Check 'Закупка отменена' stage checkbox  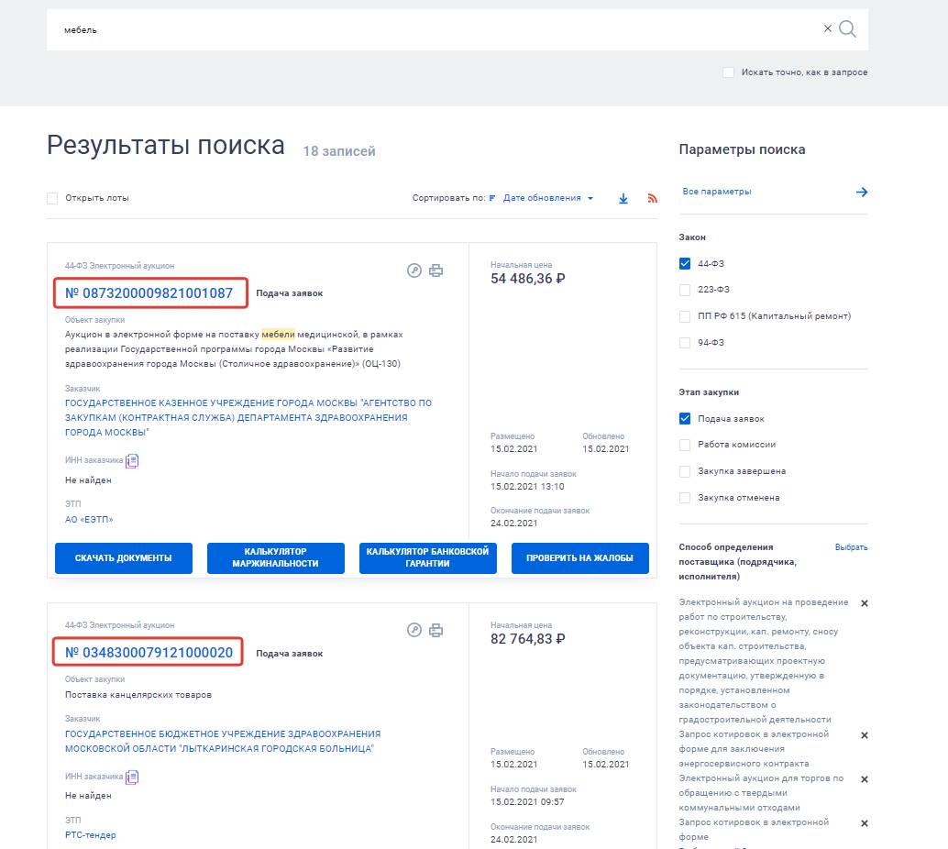pos(685,498)
